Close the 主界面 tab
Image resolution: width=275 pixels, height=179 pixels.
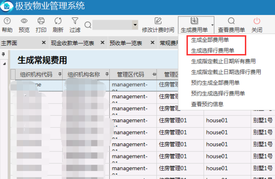[x=44, y=43]
